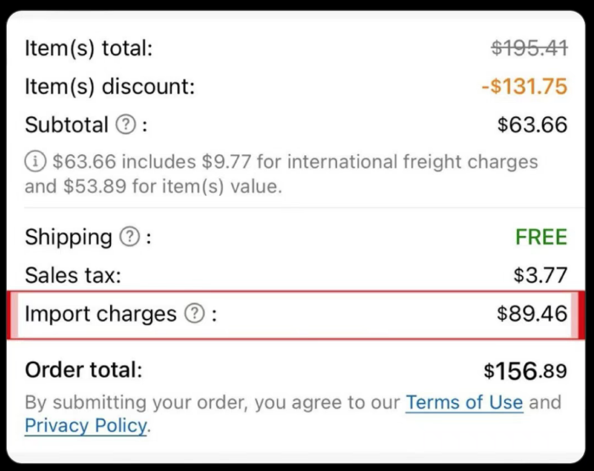Click the green FREE shipping value

pos(541,237)
